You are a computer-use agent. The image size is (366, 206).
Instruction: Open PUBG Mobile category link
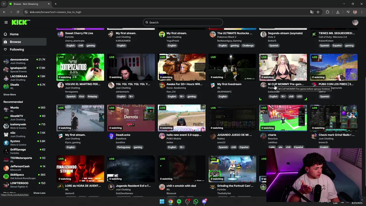pos(174,139)
